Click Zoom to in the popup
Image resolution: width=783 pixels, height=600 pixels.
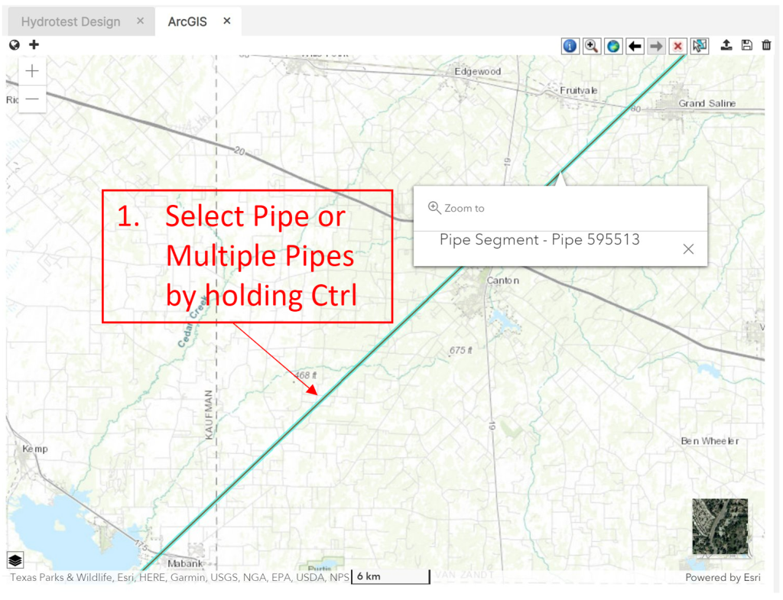tap(456, 208)
